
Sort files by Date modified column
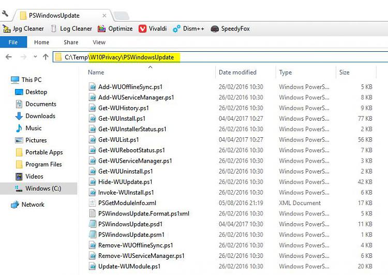coord(237,73)
